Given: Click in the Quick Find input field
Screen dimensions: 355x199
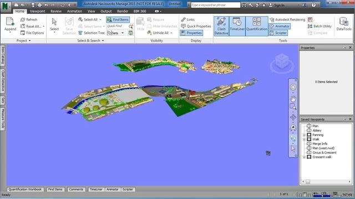Looking at the screenshot, I should 117,27.
